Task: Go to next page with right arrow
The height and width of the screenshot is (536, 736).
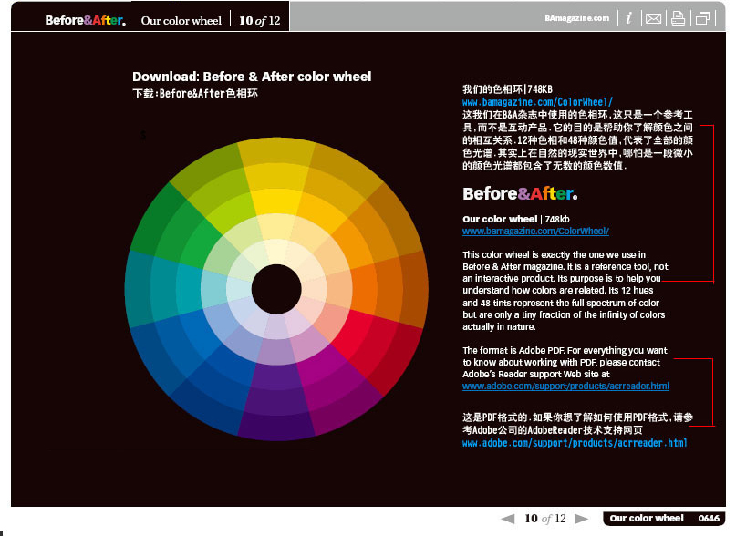Action: click(x=581, y=519)
